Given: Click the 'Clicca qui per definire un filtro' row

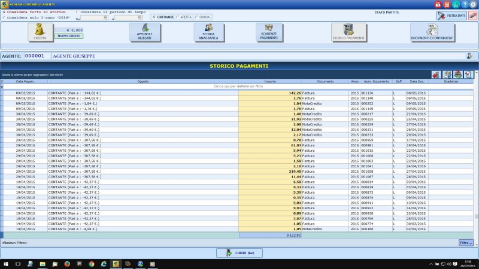Looking at the screenshot, I should (x=239, y=87).
